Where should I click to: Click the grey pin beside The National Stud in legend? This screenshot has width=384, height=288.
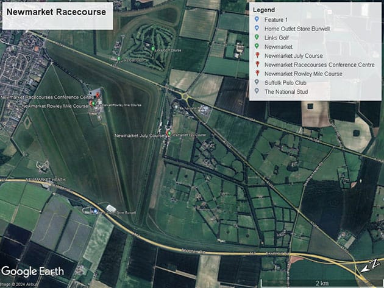257,91
